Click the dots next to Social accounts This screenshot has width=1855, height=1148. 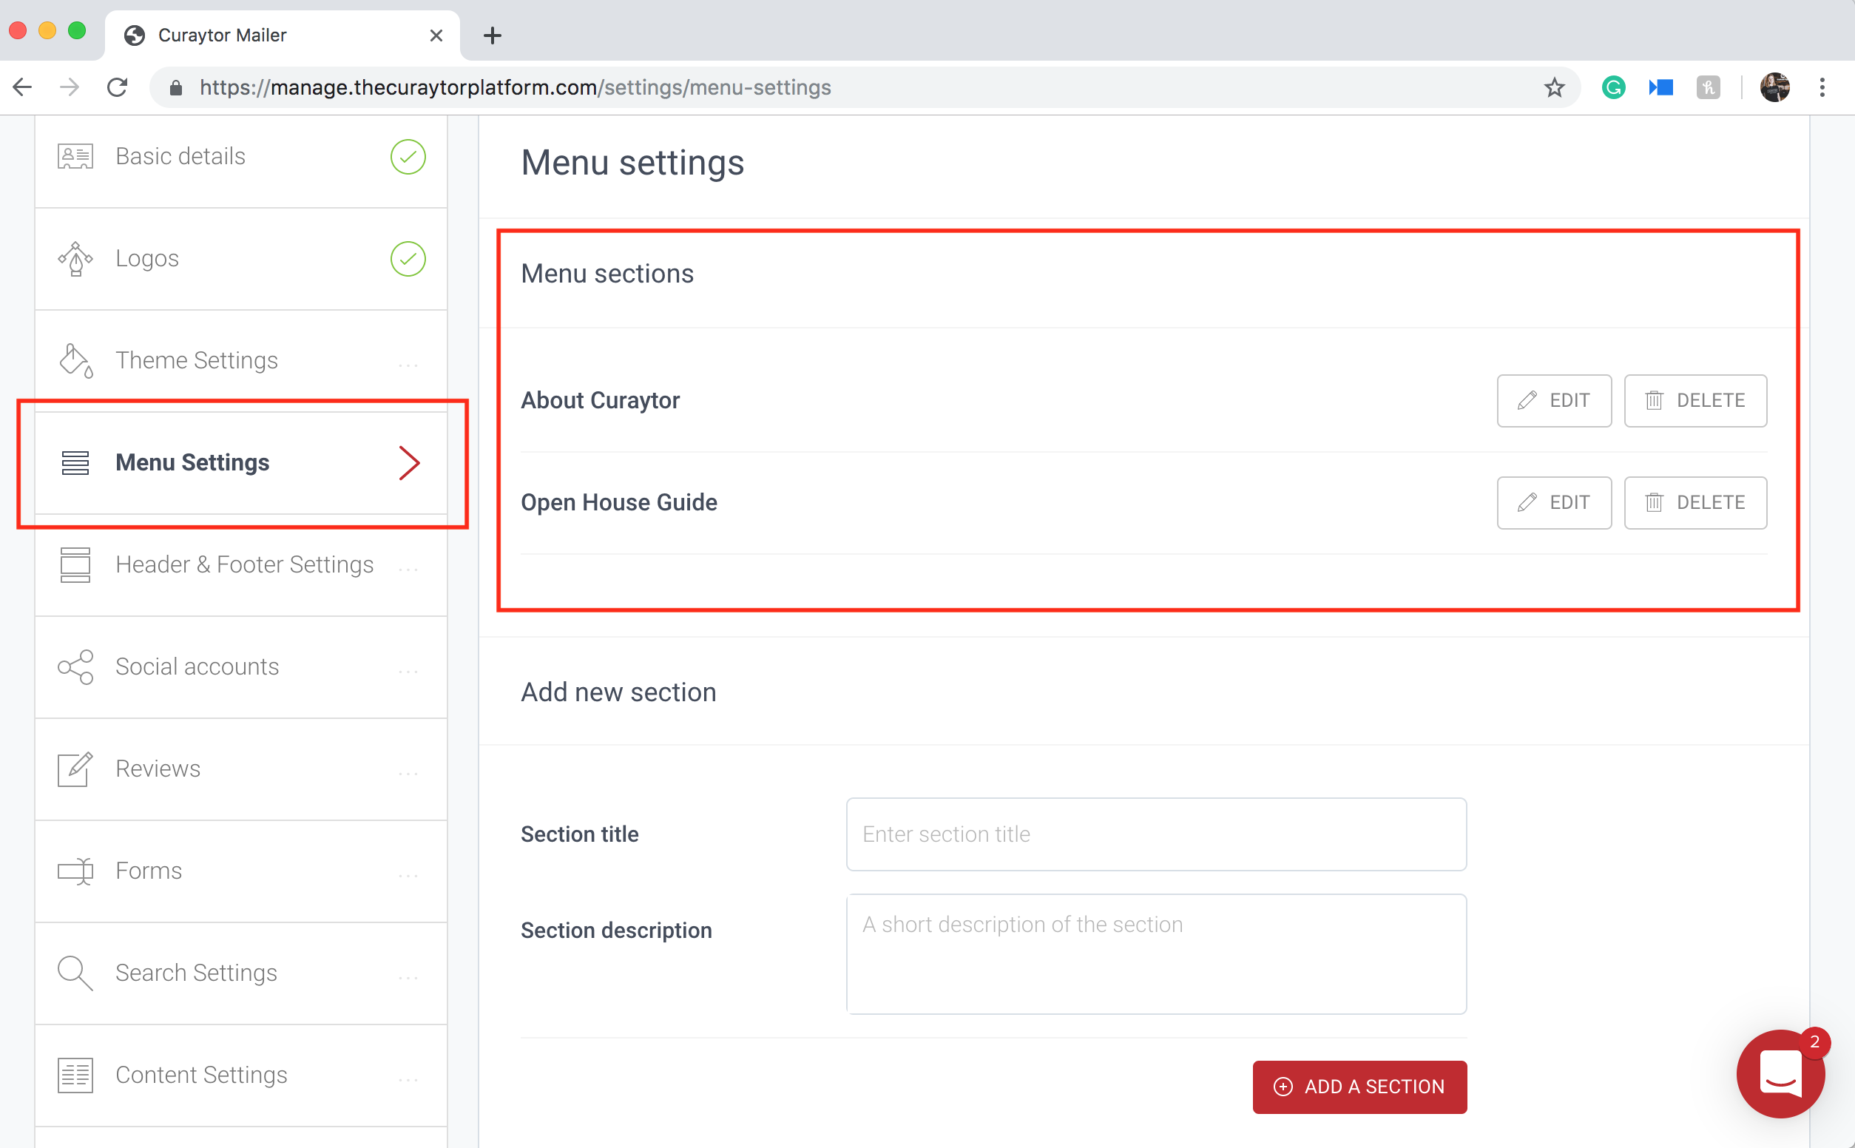[x=408, y=672]
